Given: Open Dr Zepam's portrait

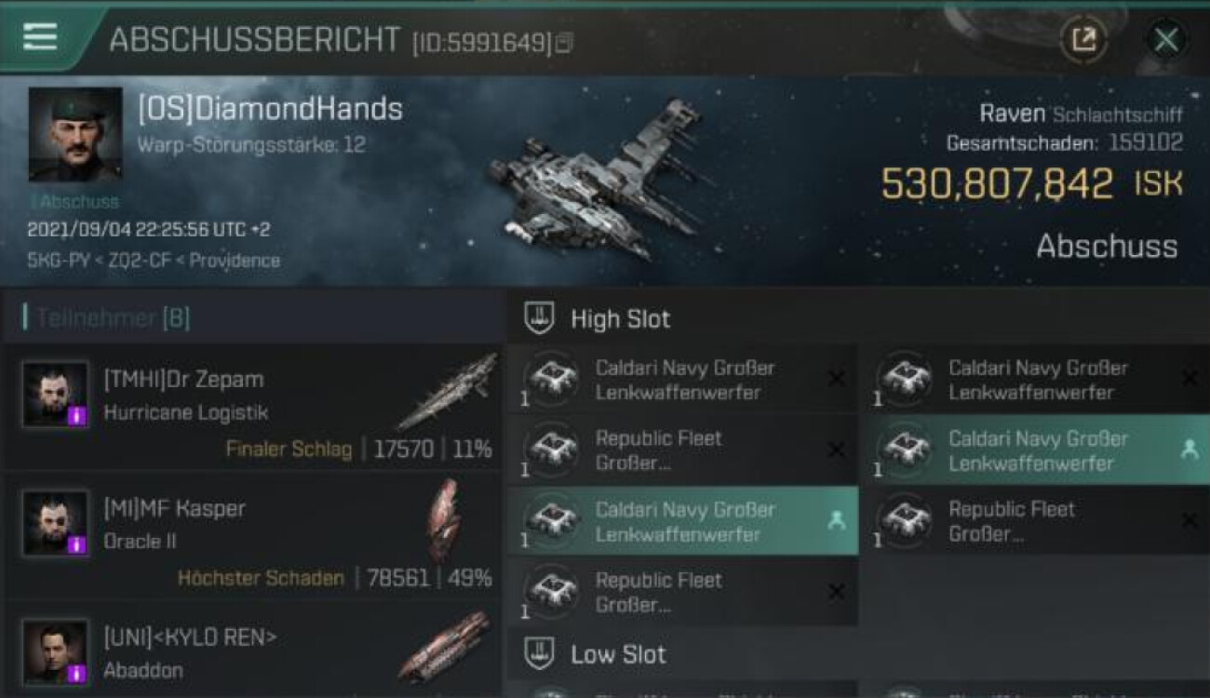Looking at the screenshot, I should [x=55, y=394].
